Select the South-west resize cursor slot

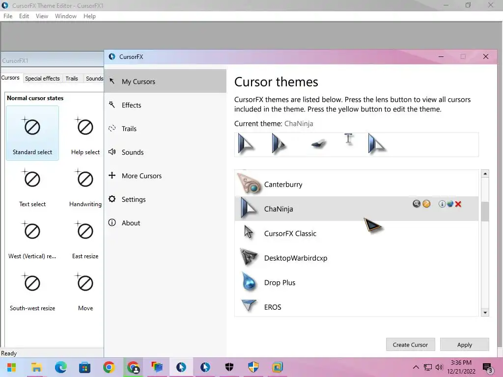tap(32, 290)
